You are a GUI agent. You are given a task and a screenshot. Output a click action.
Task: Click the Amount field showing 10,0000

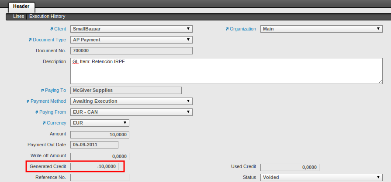(100, 135)
